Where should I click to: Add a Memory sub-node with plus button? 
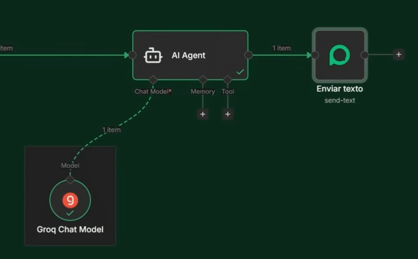coord(203,114)
